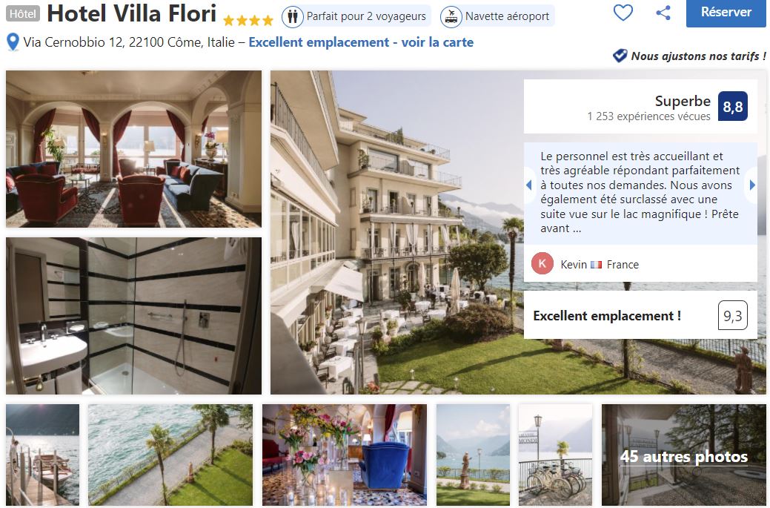770x508 pixels.
Task: Open the blue armchair flowers thumbnail
Action: [x=345, y=455]
